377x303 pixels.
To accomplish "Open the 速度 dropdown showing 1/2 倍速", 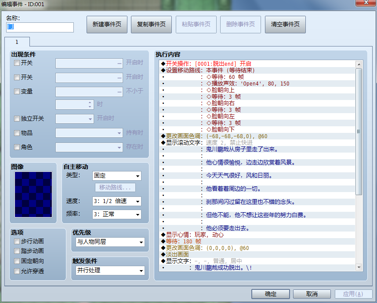I will tap(116, 201).
